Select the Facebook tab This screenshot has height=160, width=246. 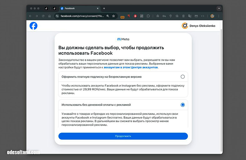pyautogui.click(x=80, y=8)
